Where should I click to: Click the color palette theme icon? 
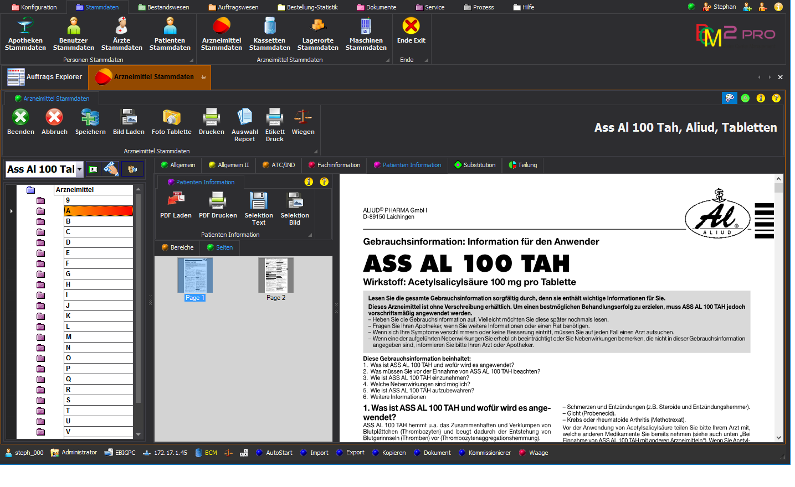click(x=730, y=98)
